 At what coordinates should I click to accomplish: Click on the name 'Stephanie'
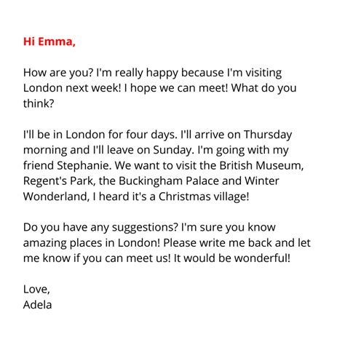tap(84, 166)
